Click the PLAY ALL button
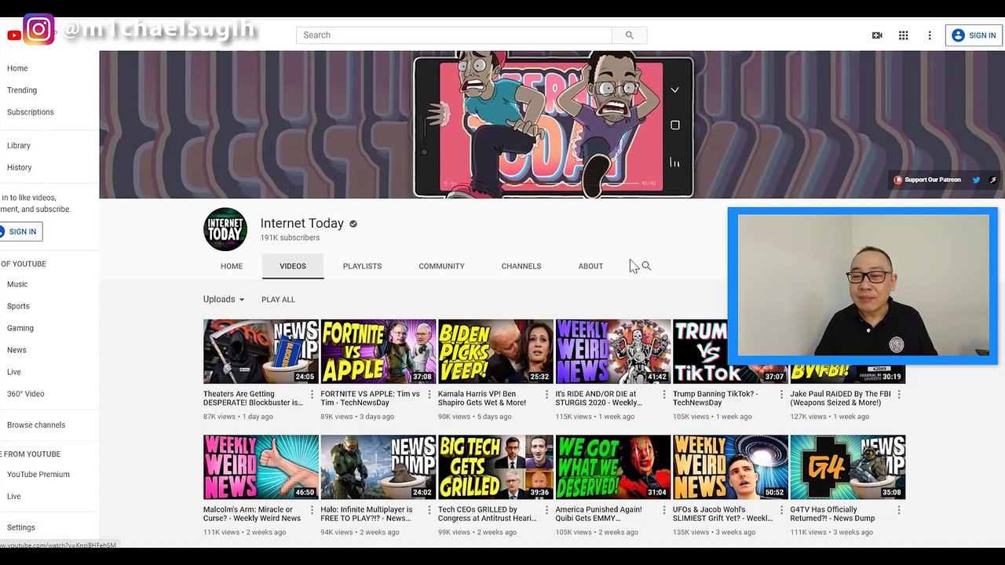This screenshot has height=565, width=1005. pyautogui.click(x=278, y=300)
